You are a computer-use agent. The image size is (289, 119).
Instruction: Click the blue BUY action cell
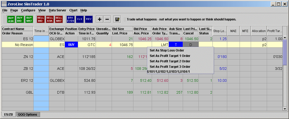coord(71,45)
